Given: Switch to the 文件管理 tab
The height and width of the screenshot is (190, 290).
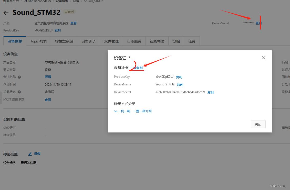Looking at the screenshot, I should [111, 41].
